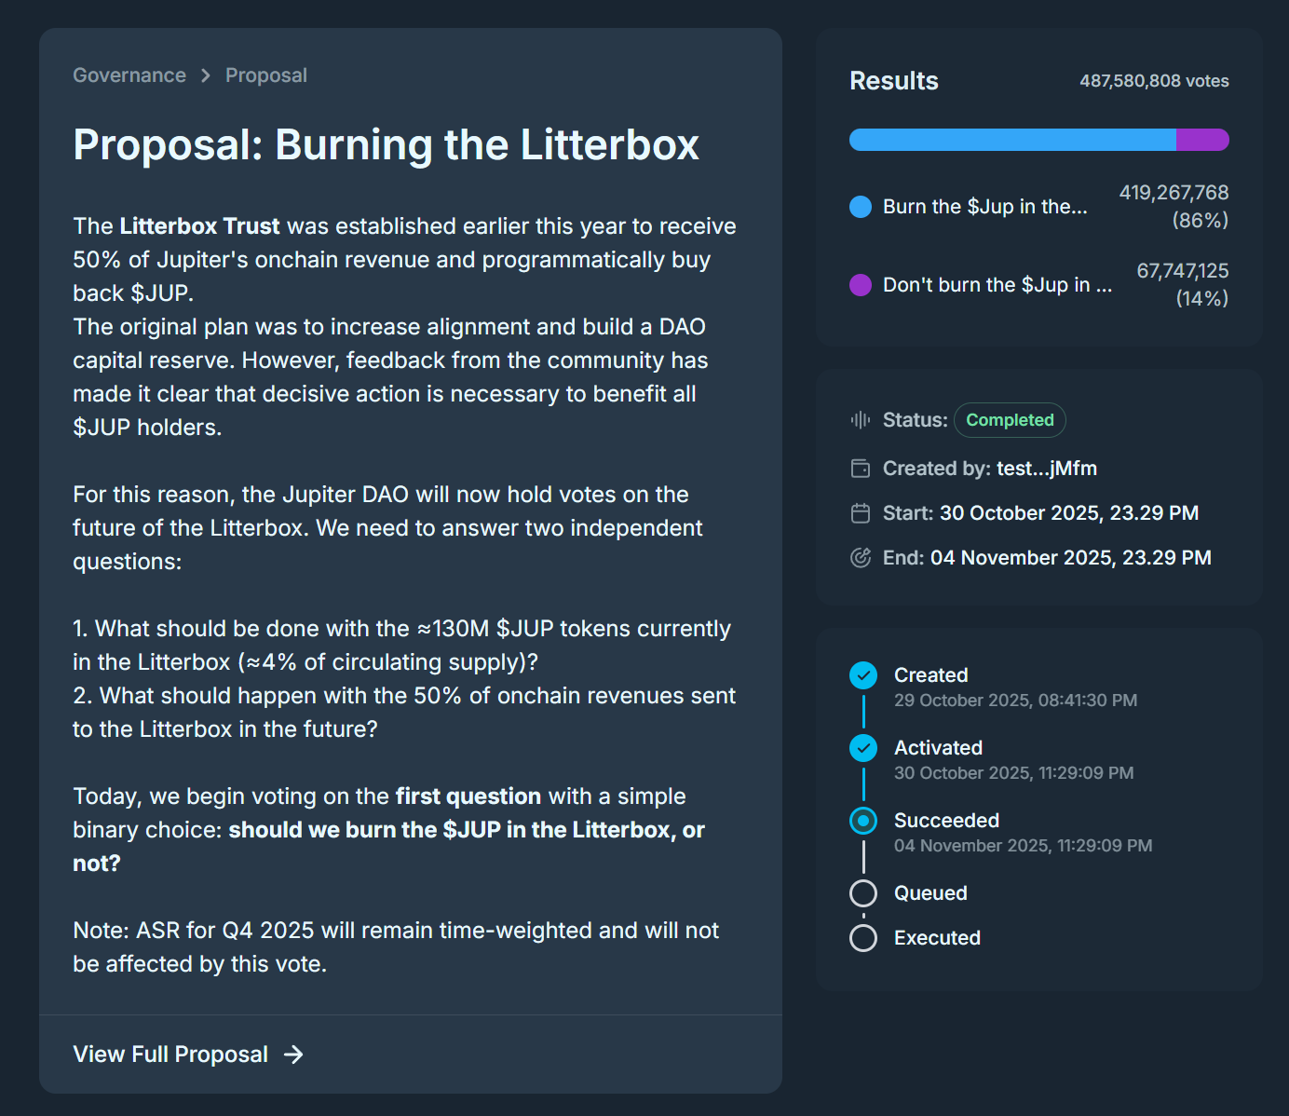The image size is (1289, 1116).
Task: Click the End date deadline icon
Action: pos(861,557)
